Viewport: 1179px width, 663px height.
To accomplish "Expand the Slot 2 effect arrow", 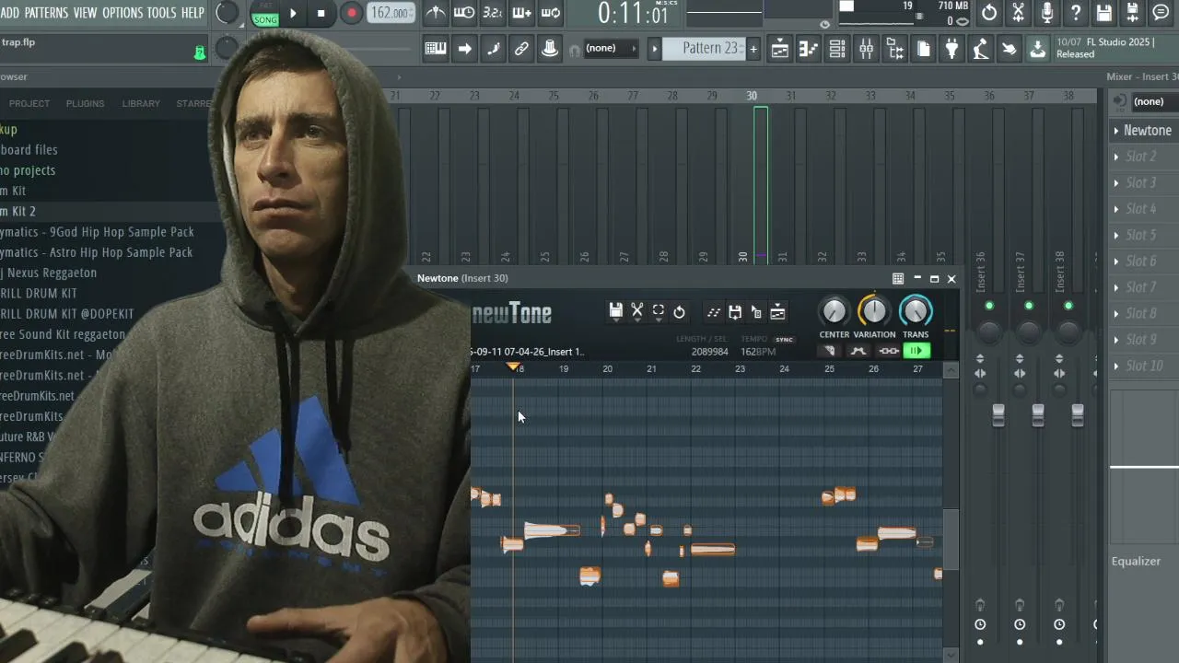I will [1116, 157].
